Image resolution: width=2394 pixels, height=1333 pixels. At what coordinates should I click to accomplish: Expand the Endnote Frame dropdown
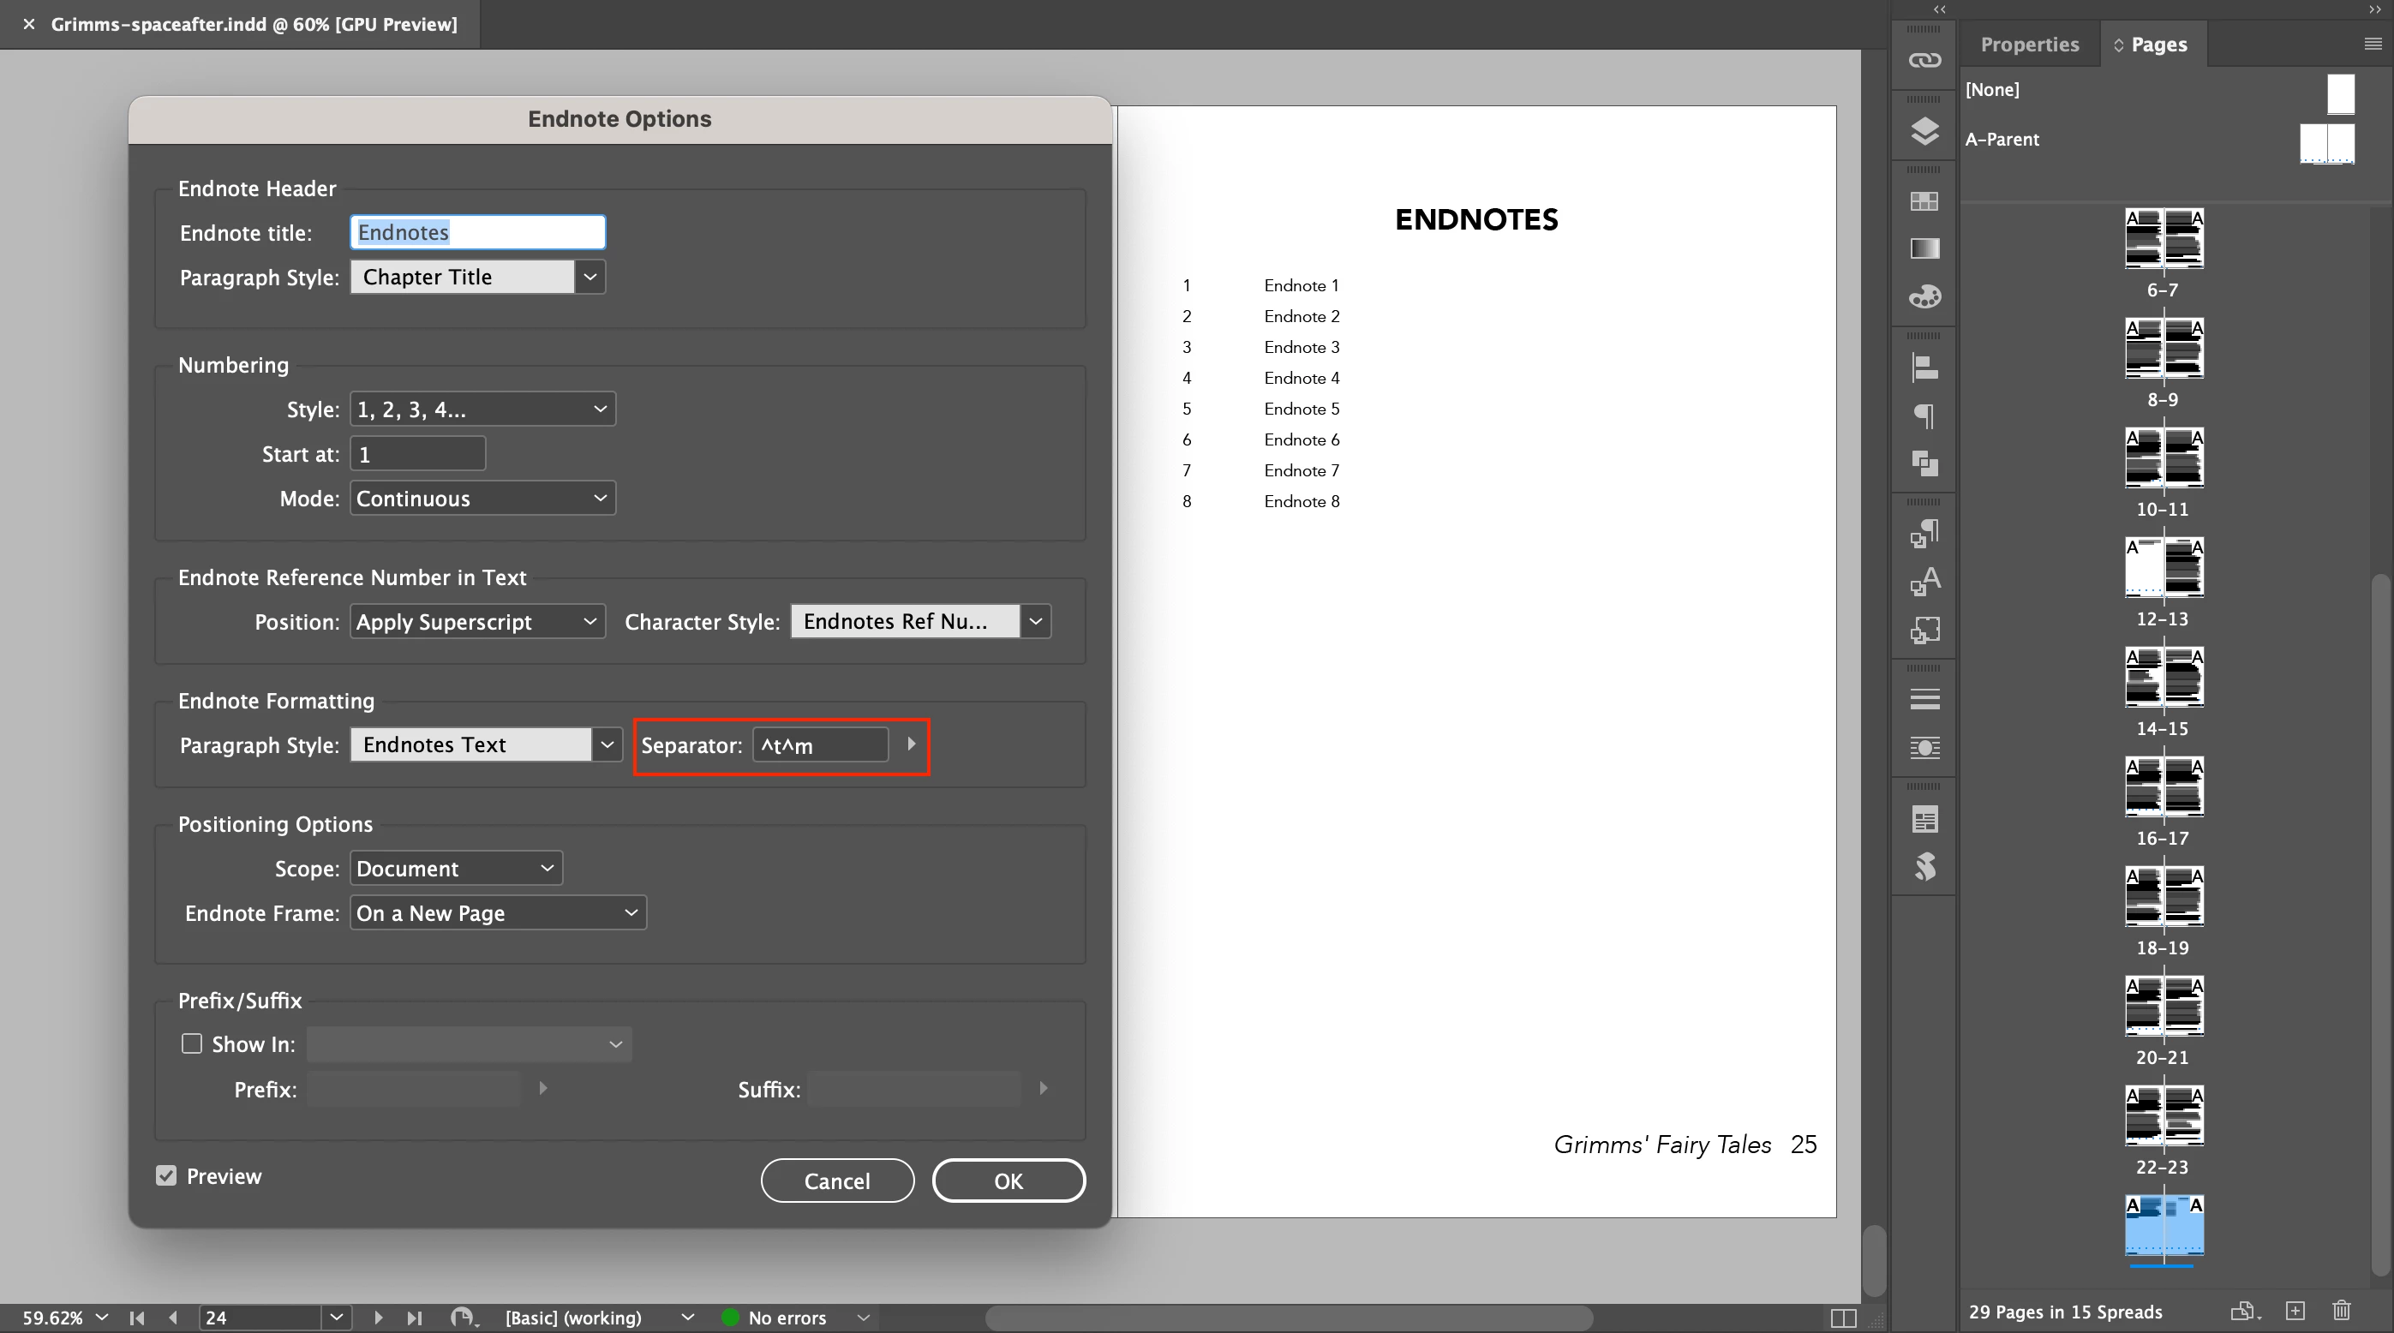click(x=497, y=913)
